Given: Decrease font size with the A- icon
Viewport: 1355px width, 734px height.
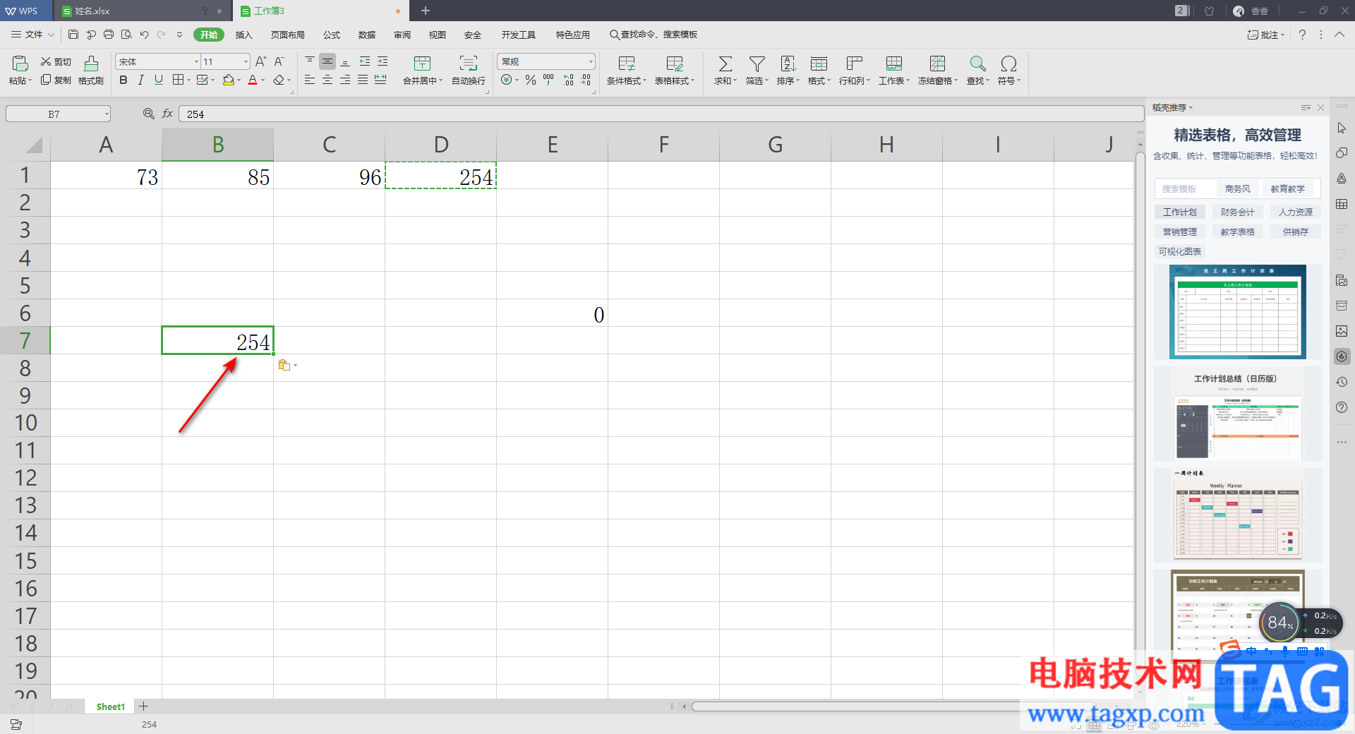Looking at the screenshot, I should point(279,62).
